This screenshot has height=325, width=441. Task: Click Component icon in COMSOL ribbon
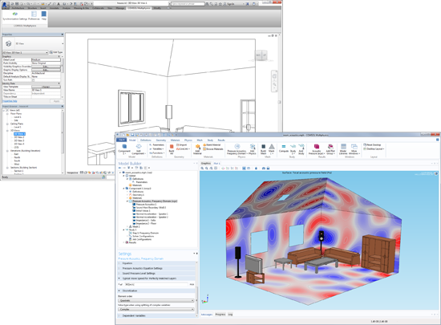(124, 146)
